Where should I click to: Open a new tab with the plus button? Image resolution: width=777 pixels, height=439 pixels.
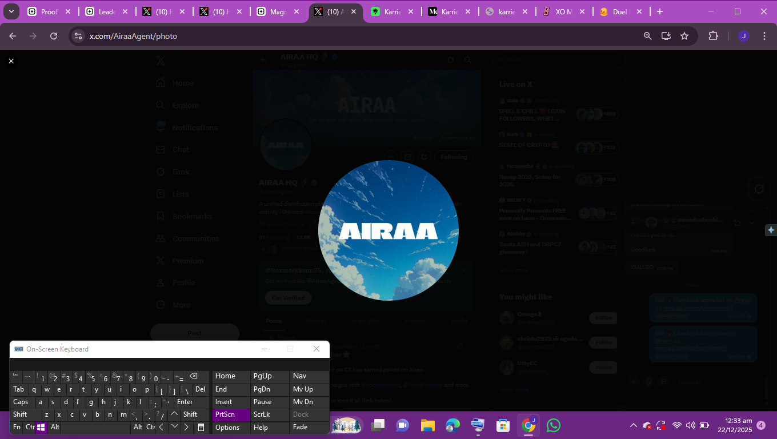coord(660,11)
